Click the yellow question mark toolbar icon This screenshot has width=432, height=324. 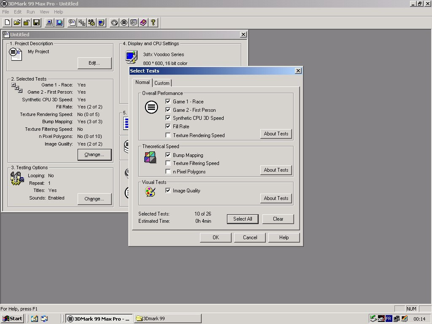[153, 22]
